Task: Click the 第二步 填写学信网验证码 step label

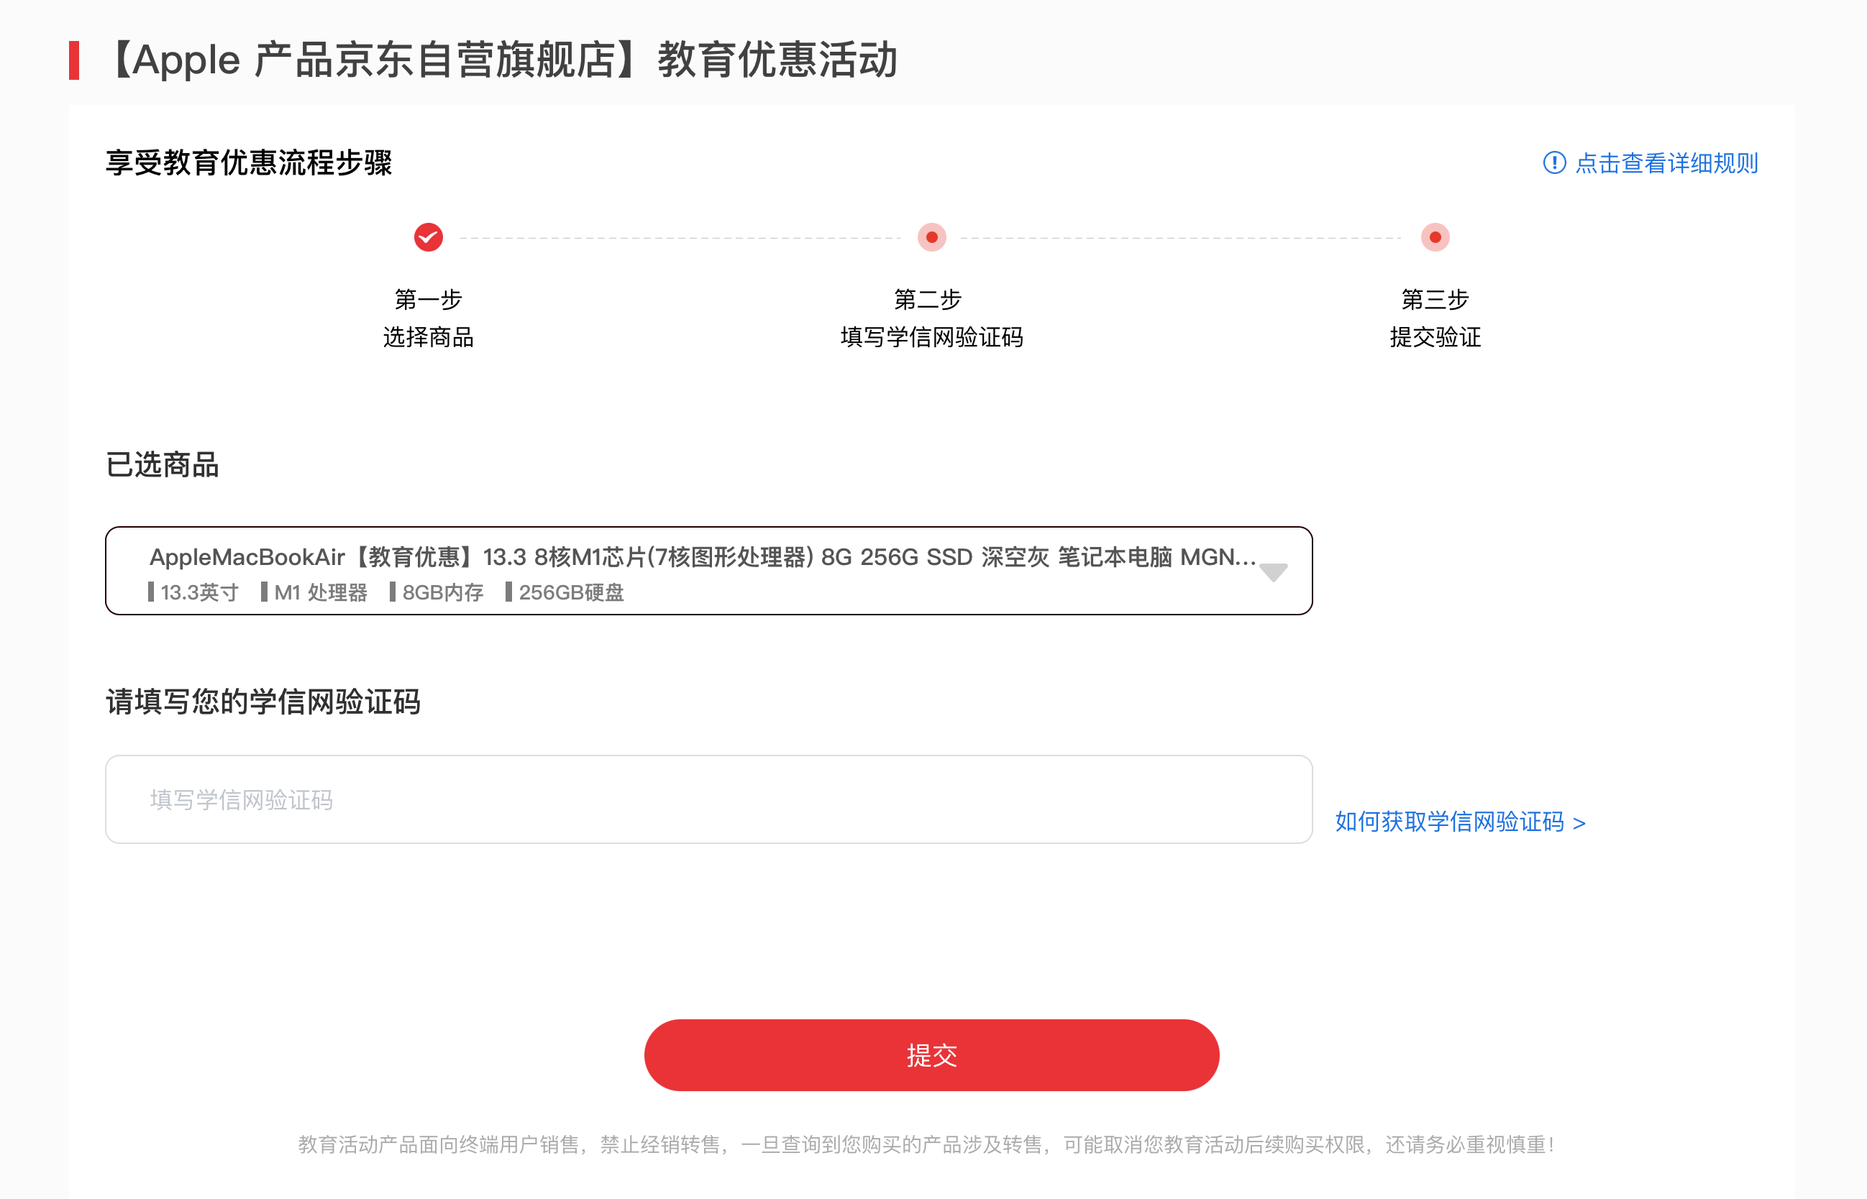Action: 931,318
